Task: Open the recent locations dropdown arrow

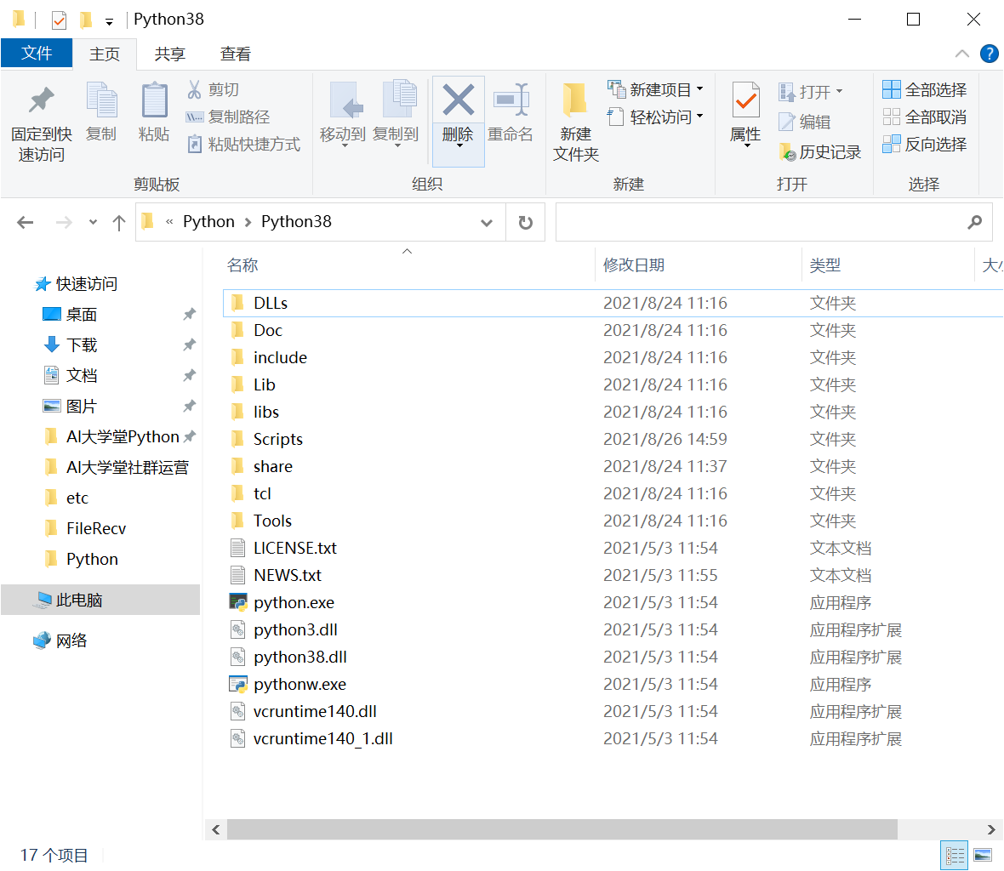Action: pos(94,222)
